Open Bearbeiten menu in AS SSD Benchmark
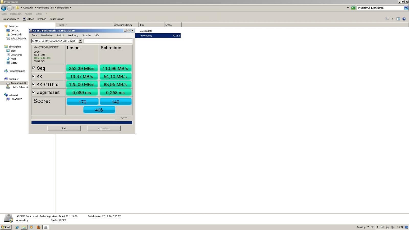Screen dimensions: 409x230 [x=47, y=36]
